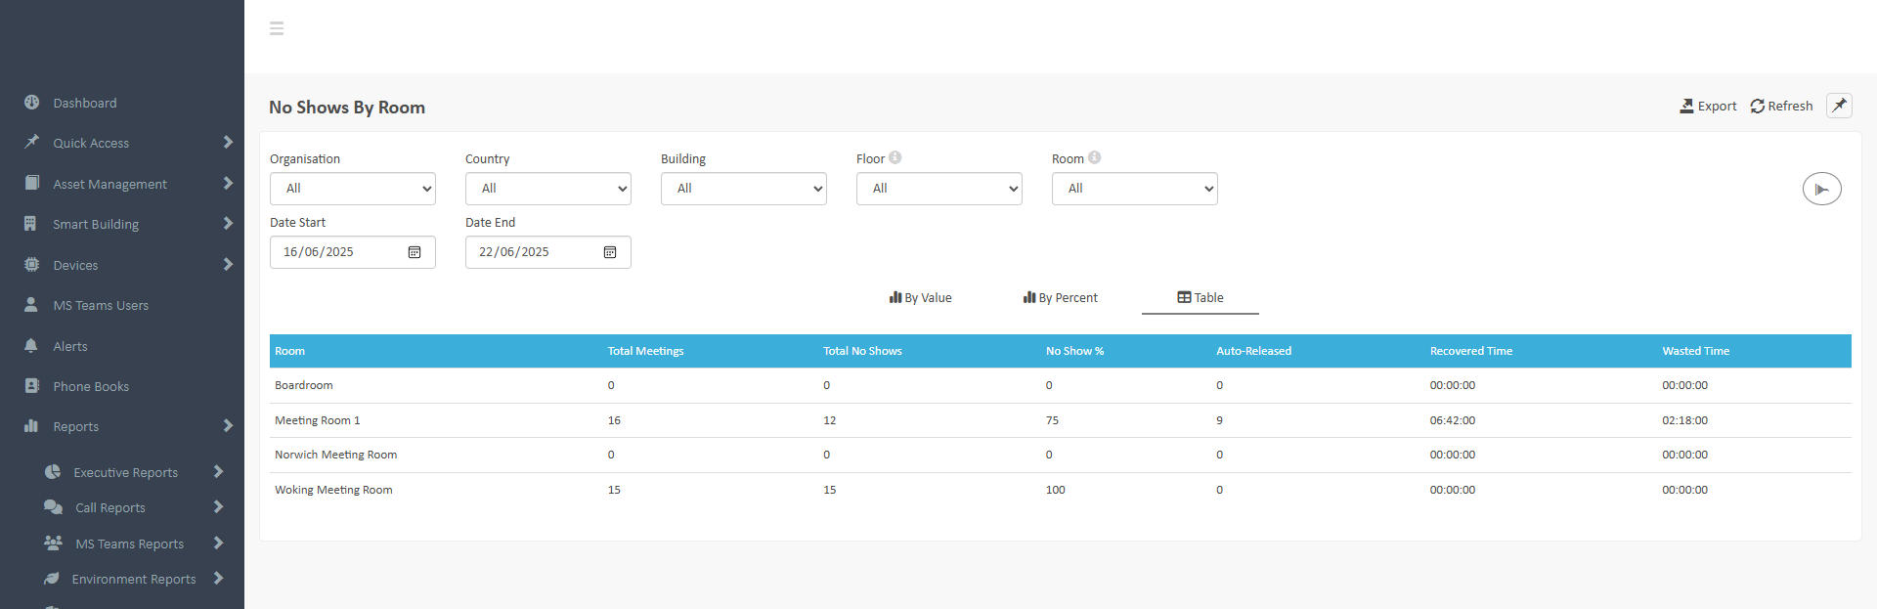Click the Quick Access pin icon
This screenshot has width=1877, height=609.
[32, 143]
